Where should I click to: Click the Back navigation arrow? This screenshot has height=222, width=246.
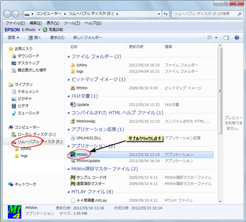[7, 14]
